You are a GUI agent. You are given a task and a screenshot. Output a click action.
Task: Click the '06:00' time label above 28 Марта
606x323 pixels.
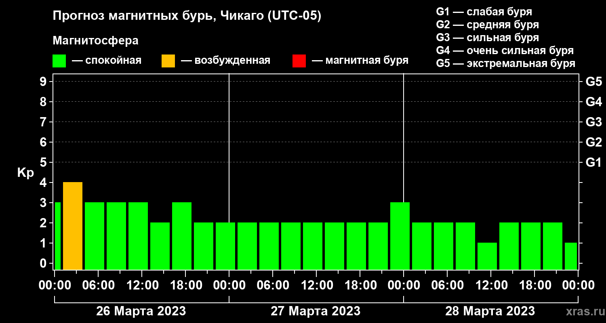447,285
